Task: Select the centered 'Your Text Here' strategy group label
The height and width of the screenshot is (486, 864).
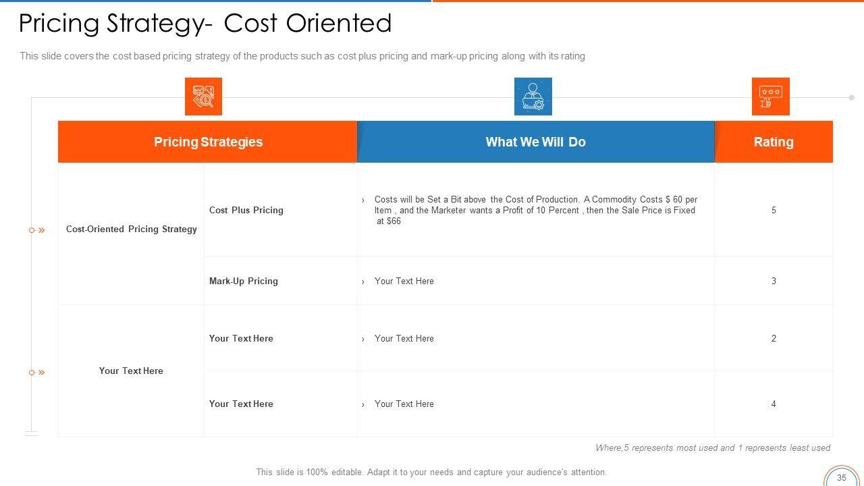Action: tap(131, 371)
